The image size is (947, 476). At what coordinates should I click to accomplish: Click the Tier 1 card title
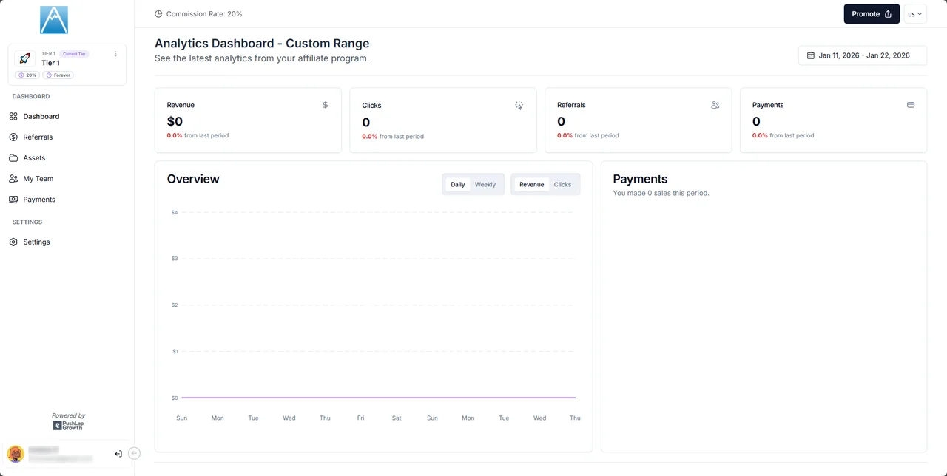tap(50, 63)
